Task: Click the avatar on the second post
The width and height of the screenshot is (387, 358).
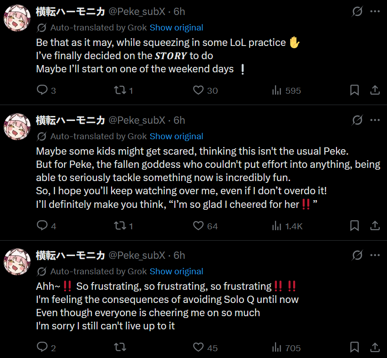Action: (x=17, y=126)
